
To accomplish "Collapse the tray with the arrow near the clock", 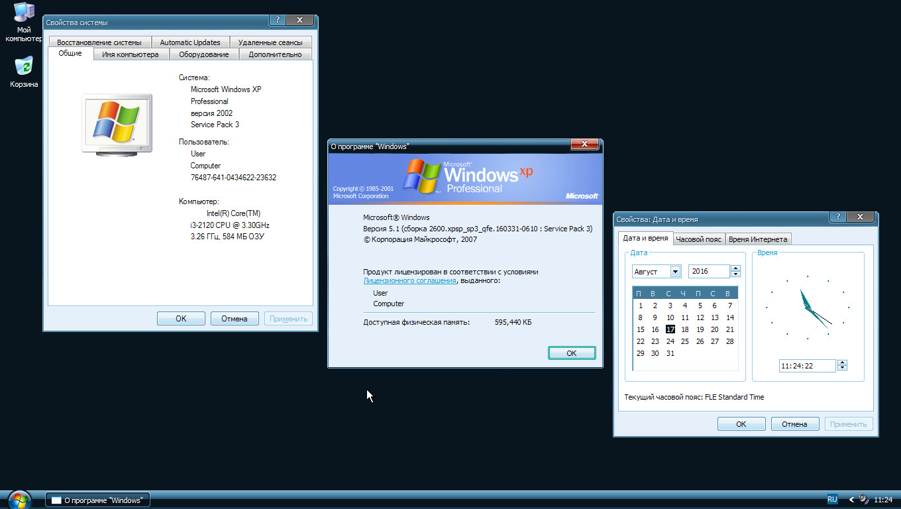I will click(x=850, y=499).
